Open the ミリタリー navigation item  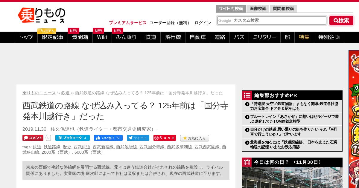coord(264,37)
